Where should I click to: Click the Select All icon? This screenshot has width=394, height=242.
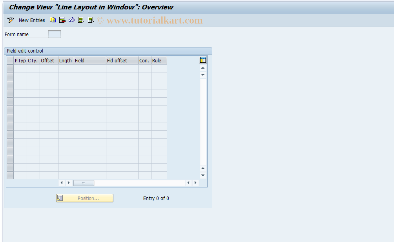tap(81, 20)
